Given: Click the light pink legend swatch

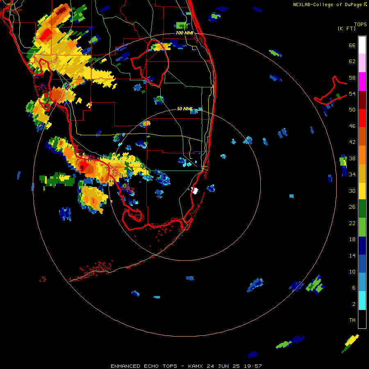Looking at the screenshot, I should (x=362, y=63).
